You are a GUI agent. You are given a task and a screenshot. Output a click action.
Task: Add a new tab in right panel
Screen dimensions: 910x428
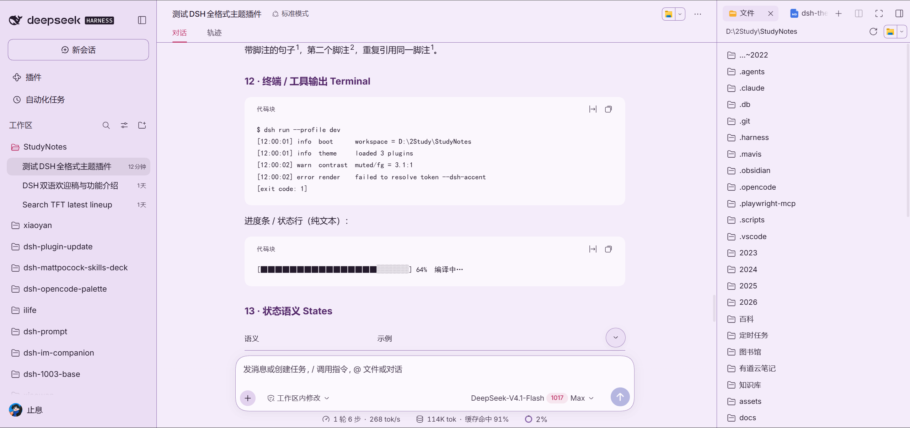point(839,13)
